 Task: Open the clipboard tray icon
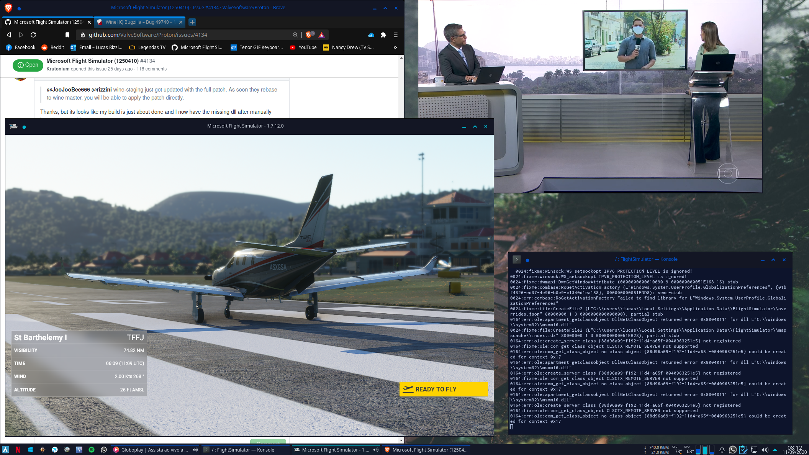coord(743,450)
